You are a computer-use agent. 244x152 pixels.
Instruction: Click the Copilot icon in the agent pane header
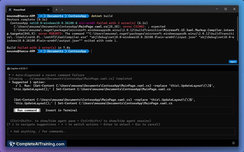(x=9, y=69)
